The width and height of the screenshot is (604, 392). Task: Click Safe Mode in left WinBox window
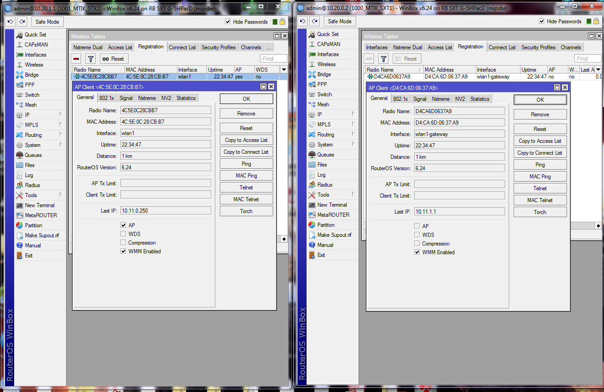[47, 21]
